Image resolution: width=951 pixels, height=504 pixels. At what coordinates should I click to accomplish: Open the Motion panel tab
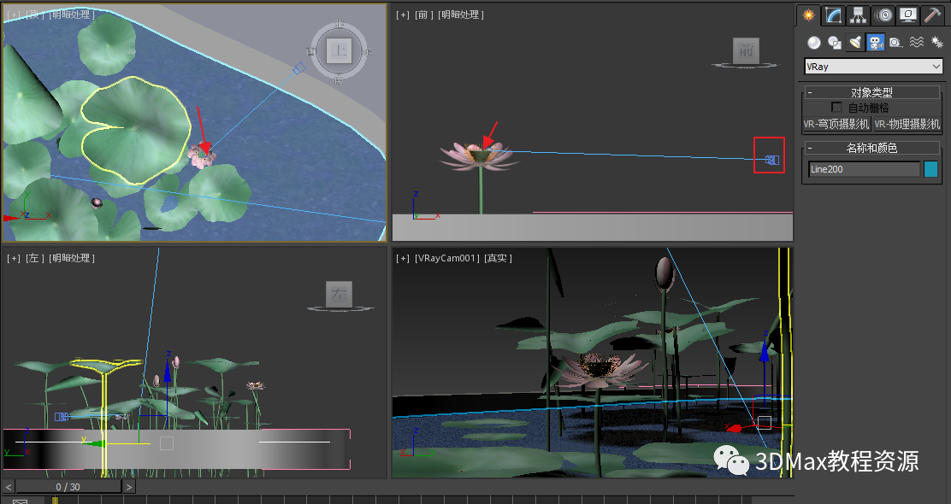883,15
